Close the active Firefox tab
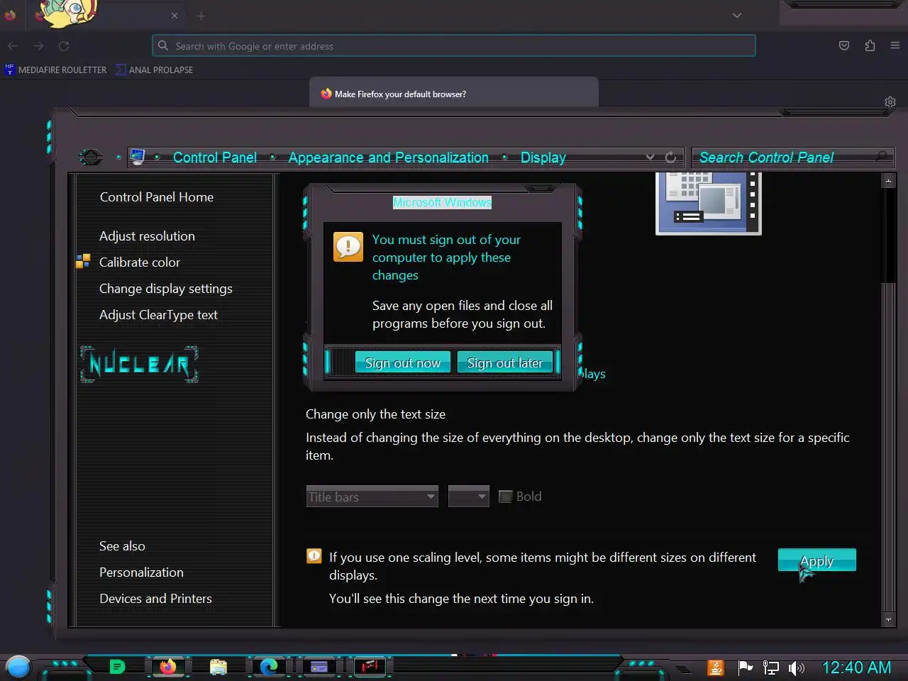This screenshot has width=908, height=681. click(175, 16)
